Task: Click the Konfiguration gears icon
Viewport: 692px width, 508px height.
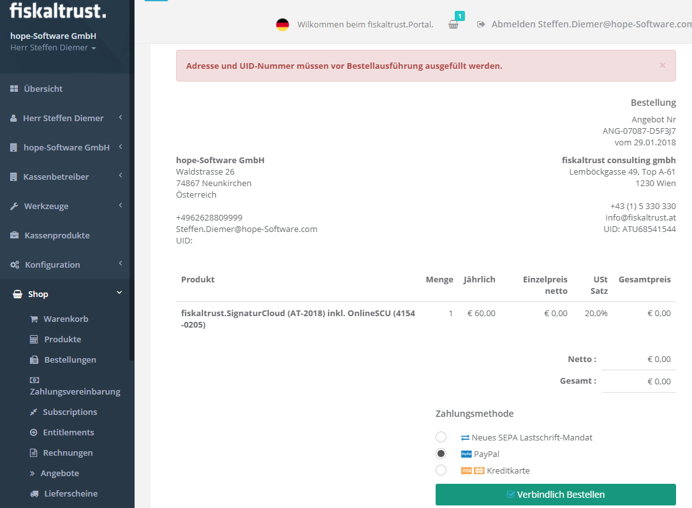Action: pos(15,265)
